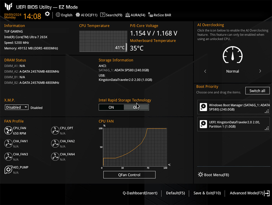Open QFan Control
Viewport: 272px width, 205px height.
pos(129,175)
